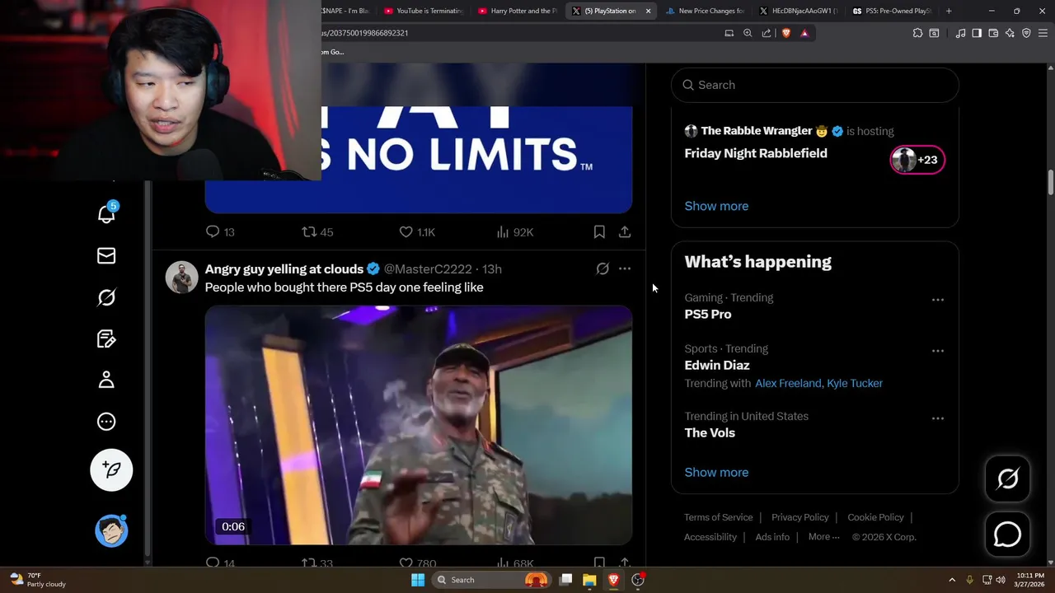Open Kyle Tucker trending link

(x=855, y=383)
